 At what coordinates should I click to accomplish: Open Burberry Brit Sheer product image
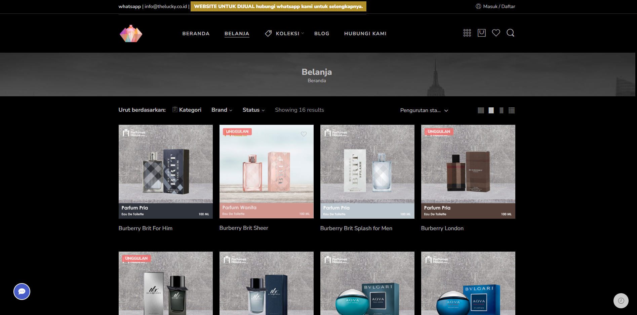point(267,172)
